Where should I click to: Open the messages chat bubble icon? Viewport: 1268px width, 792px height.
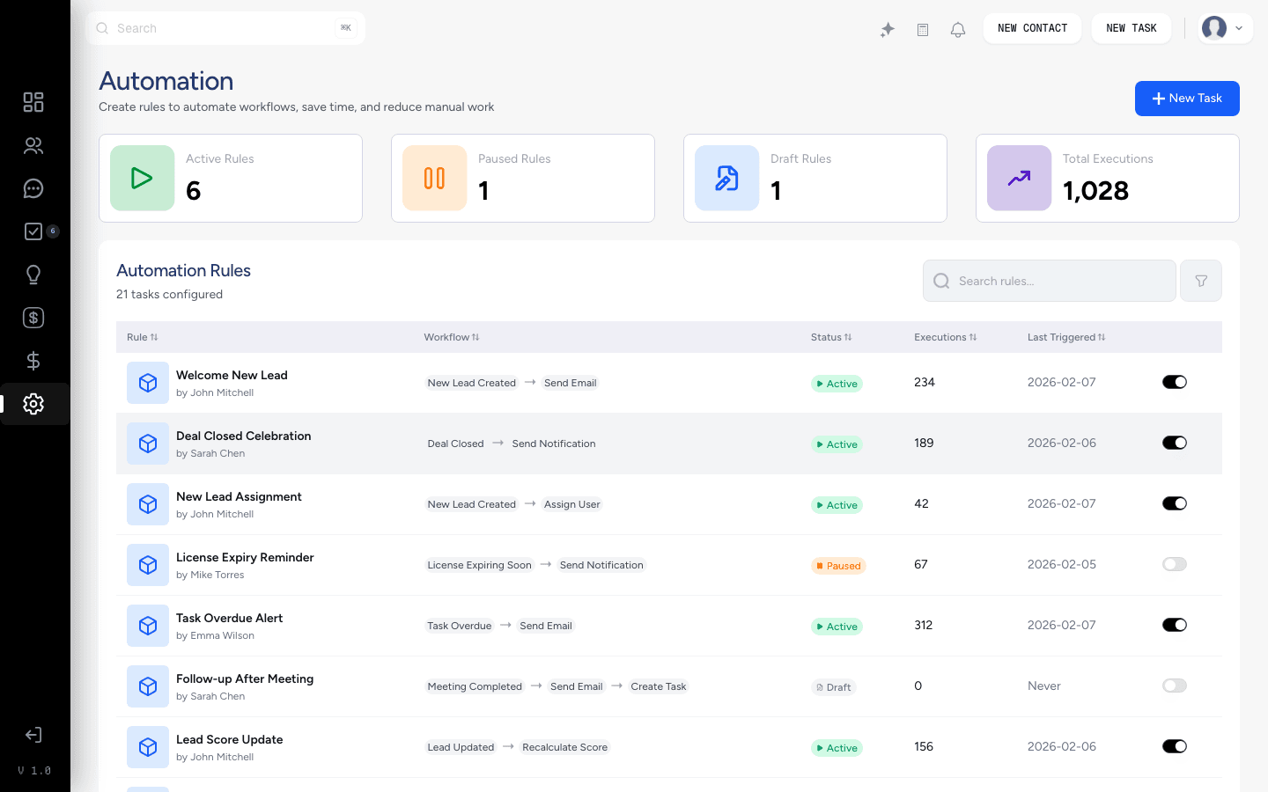click(33, 188)
